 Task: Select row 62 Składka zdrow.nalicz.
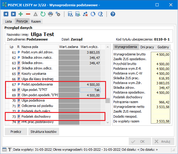[x=55, y=57]
